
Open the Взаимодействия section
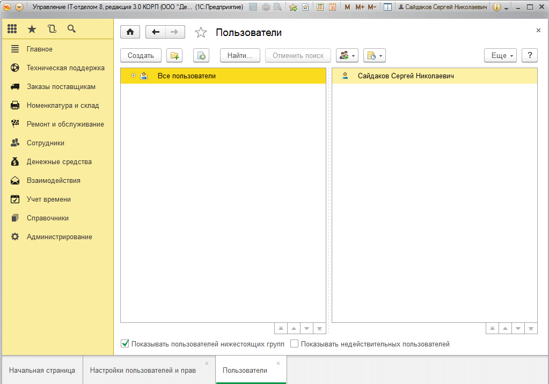(58, 181)
